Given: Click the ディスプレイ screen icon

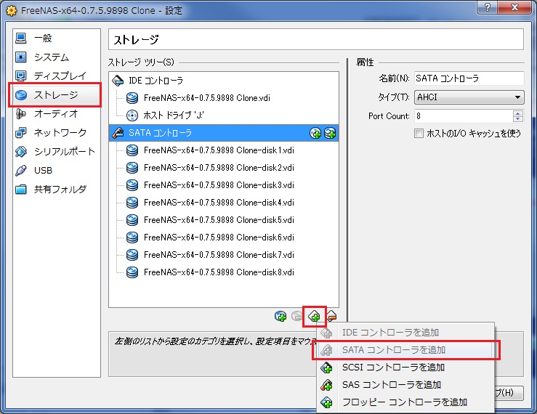Looking at the screenshot, I should (21, 76).
